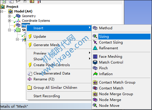Viewport: 152px width, 110px height.
Task: Click the Coordinate Systems axes icon
Action: (18, 21)
